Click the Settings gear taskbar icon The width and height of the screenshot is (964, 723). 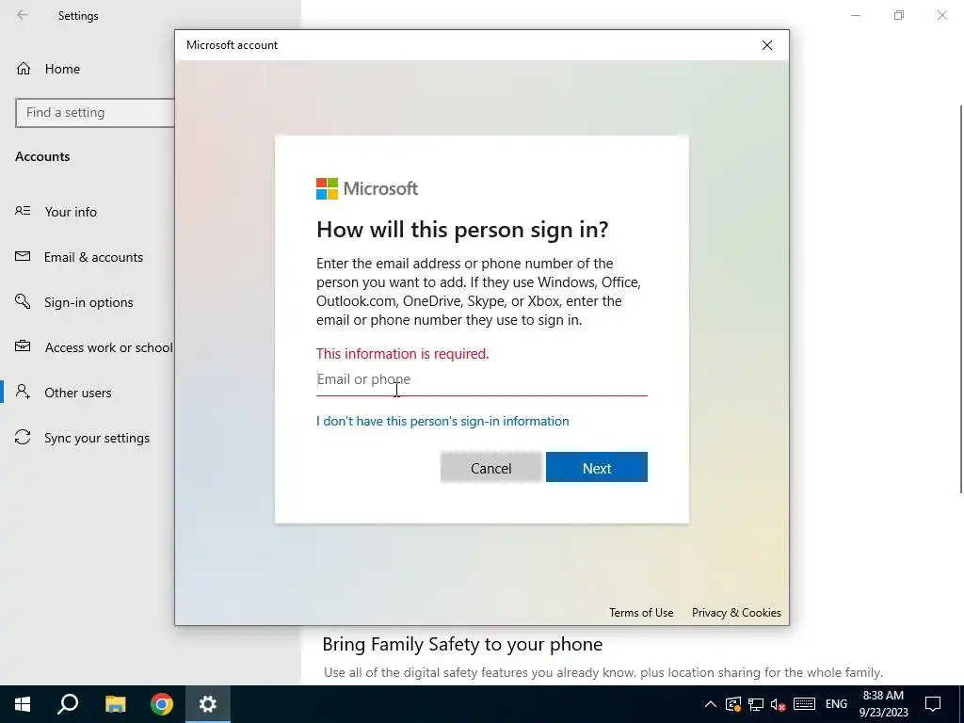208,704
